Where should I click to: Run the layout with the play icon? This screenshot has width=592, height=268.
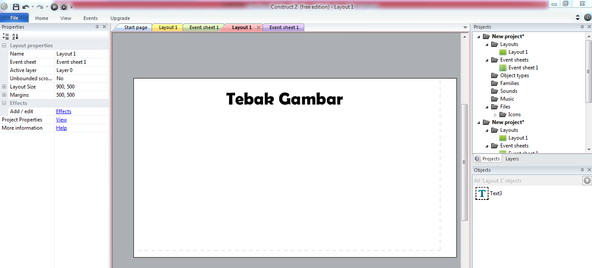tap(54, 7)
